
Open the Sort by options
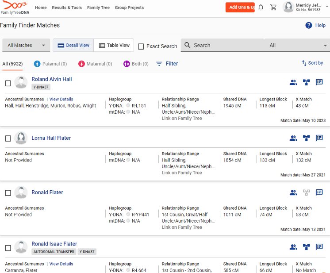(312, 63)
